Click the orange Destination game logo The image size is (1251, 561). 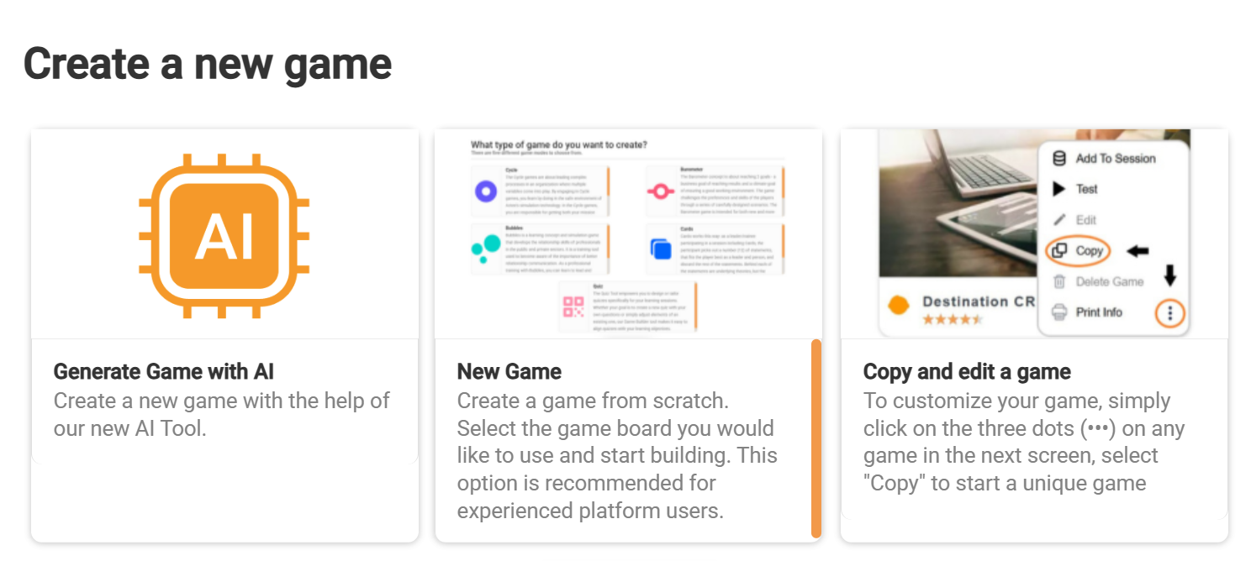coord(899,306)
